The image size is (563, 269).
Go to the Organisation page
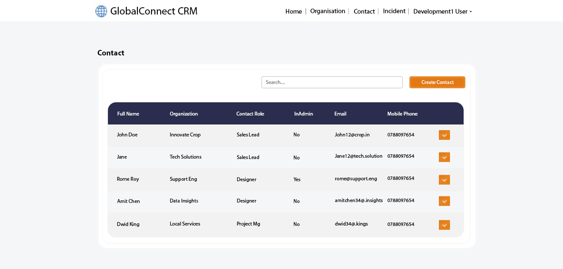pos(328,11)
